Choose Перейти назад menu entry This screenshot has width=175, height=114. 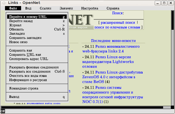(37, 21)
